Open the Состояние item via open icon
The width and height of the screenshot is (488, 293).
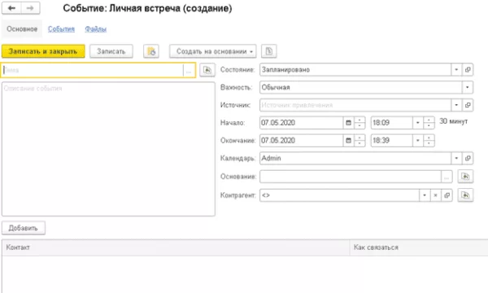(x=468, y=70)
